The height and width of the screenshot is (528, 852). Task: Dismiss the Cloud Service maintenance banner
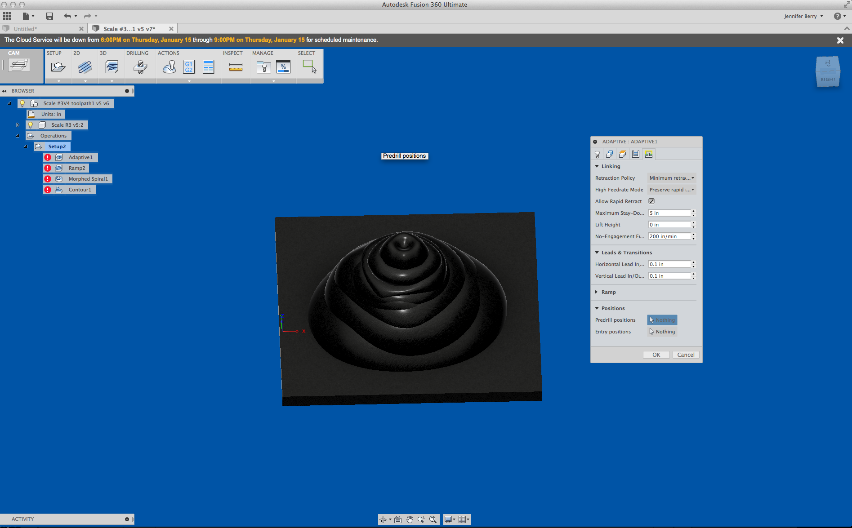tap(840, 40)
